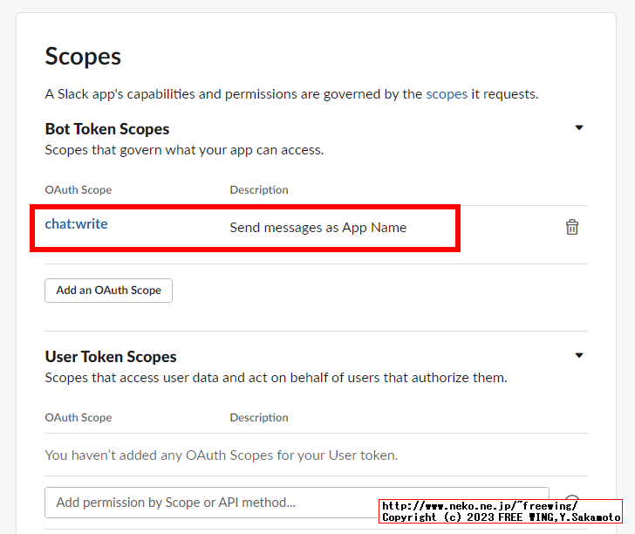
Task: Collapse the Bot Token Scopes section arrow
Action: coord(579,128)
